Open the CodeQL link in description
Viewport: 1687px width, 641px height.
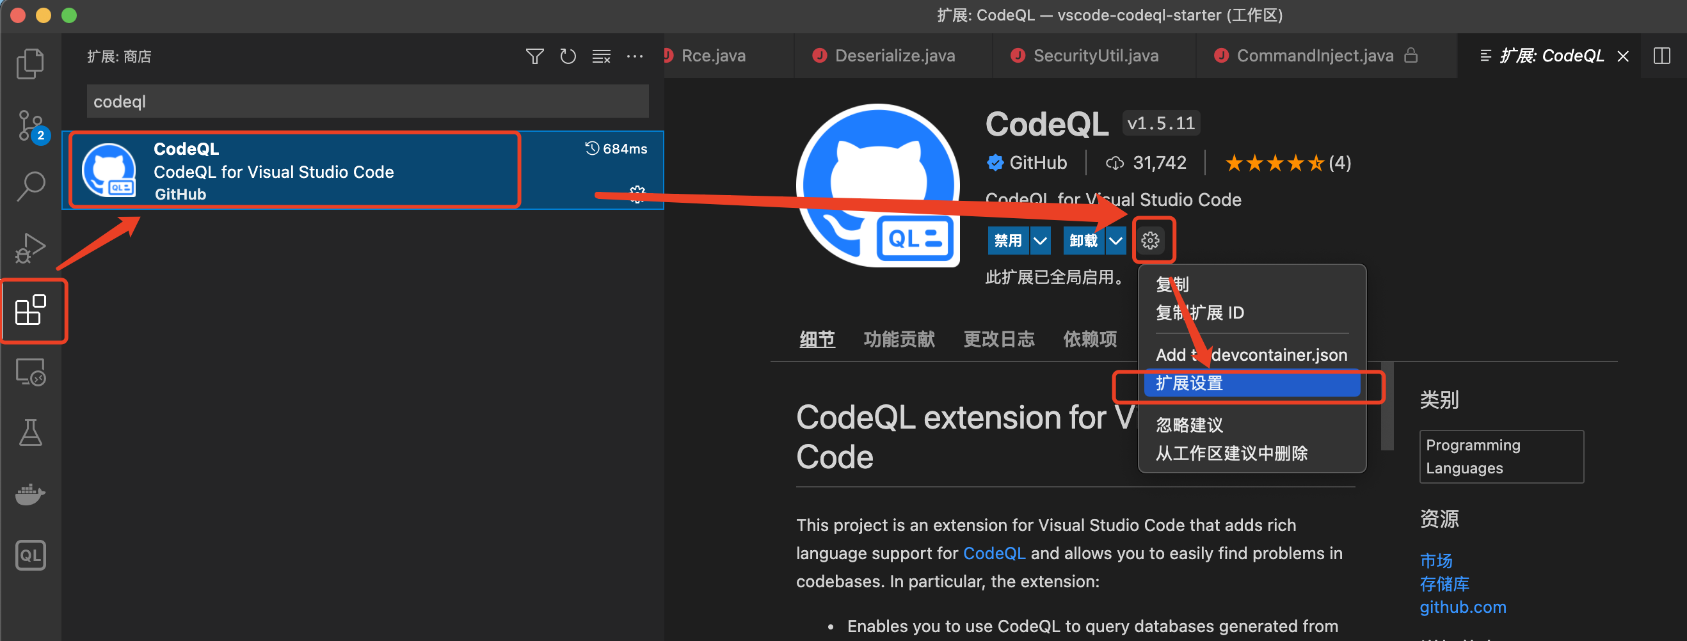click(993, 553)
